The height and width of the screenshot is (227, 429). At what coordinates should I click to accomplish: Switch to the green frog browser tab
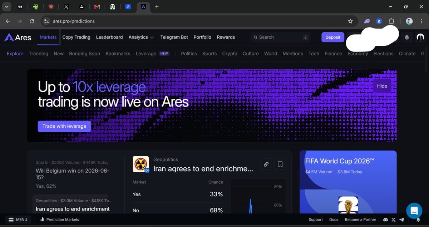point(35,7)
